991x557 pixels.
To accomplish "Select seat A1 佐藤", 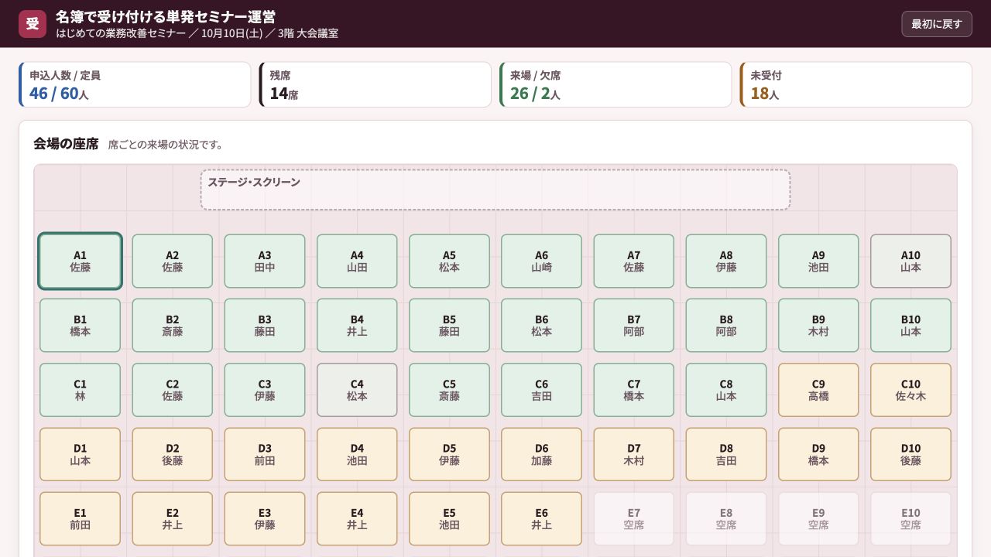I will pyautogui.click(x=80, y=261).
